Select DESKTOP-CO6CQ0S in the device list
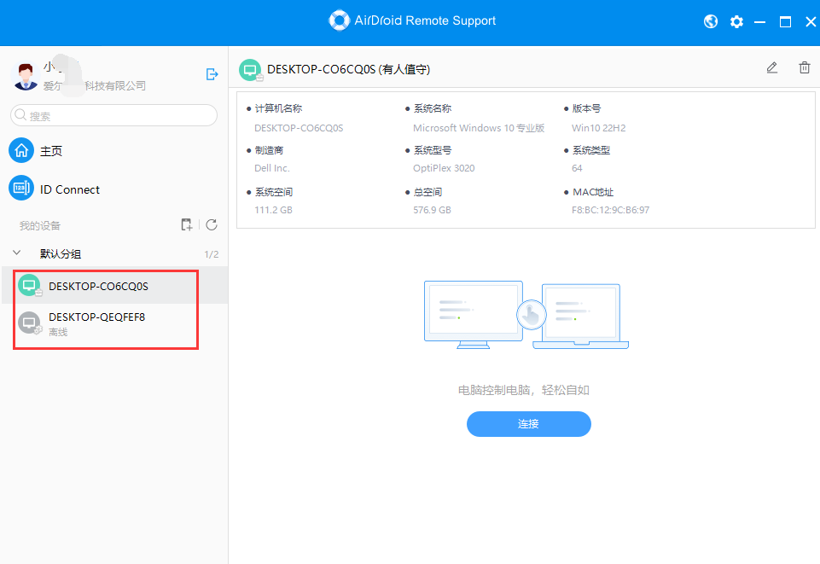The height and width of the screenshot is (564, 820). (x=115, y=285)
